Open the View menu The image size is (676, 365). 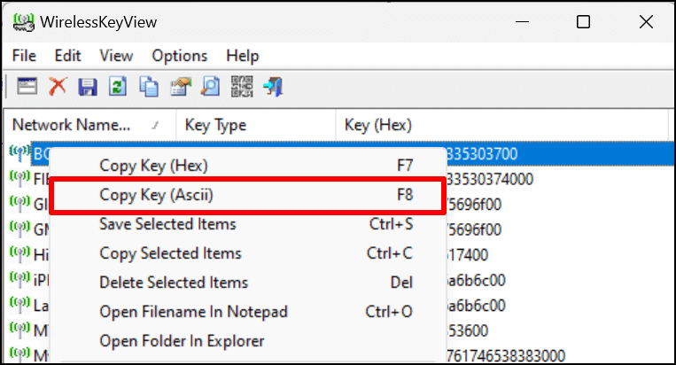click(x=116, y=55)
